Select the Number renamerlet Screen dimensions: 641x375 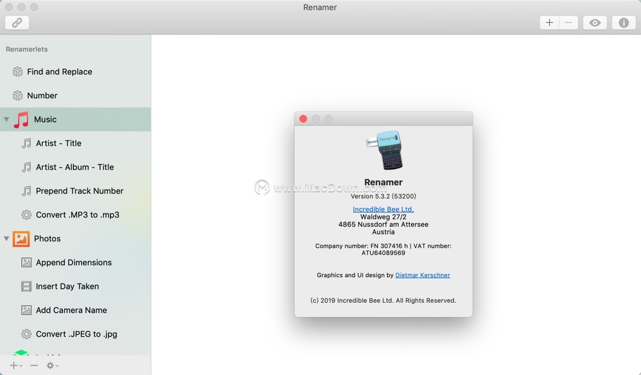click(x=75, y=95)
